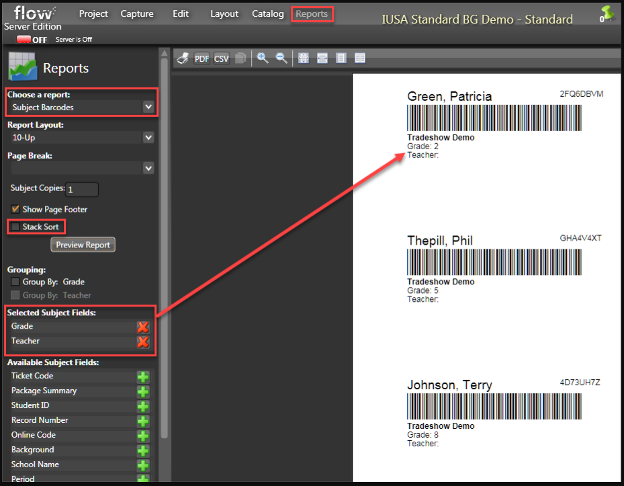
Task: Click the Print icon on the toolbar
Action: click(182, 58)
